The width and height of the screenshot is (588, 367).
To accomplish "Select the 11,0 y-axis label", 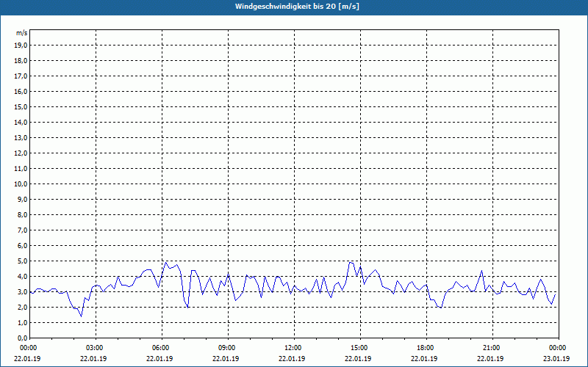I will 21,169.
